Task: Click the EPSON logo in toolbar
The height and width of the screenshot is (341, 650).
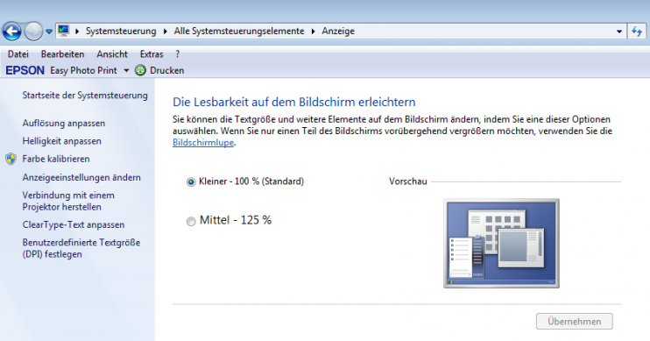Action: click(x=25, y=70)
